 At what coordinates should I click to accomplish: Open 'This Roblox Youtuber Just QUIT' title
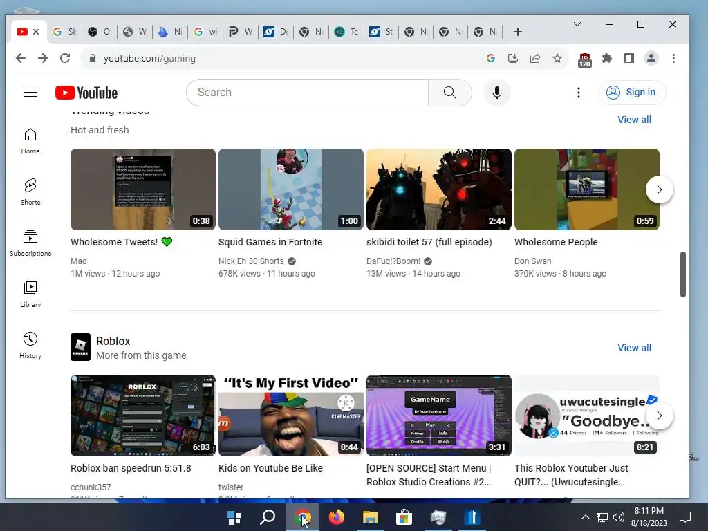(571, 475)
